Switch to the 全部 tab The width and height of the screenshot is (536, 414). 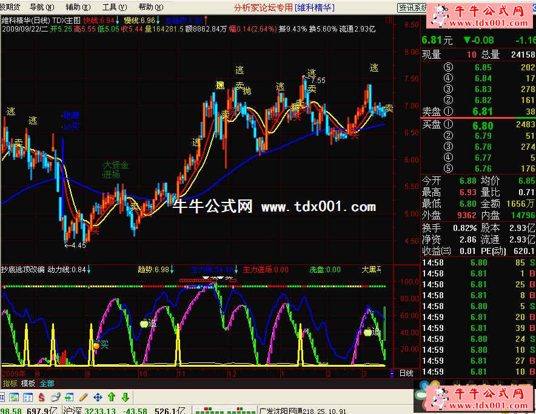coord(47,384)
